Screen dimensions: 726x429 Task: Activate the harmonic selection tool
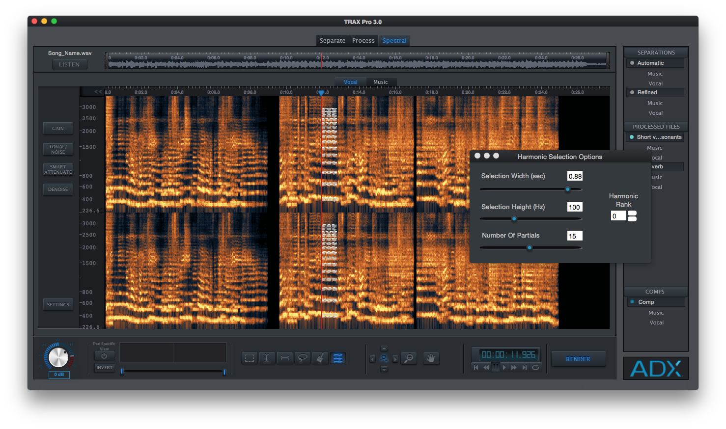point(338,358)
